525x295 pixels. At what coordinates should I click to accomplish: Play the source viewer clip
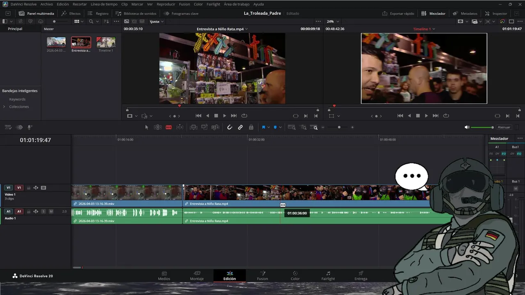point(224,116)
